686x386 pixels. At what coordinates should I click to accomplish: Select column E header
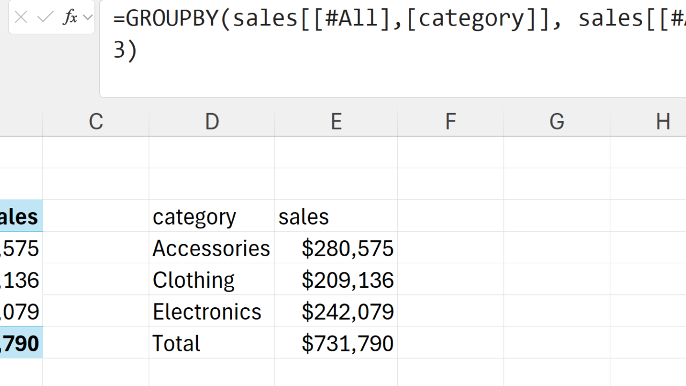coord(336,122)
